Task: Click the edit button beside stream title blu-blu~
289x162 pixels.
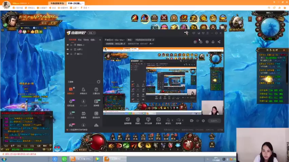Action: pyautogui.click(x=130, y=40)
